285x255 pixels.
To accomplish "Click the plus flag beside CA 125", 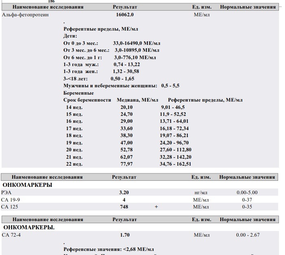I will [x=156, y=207].
